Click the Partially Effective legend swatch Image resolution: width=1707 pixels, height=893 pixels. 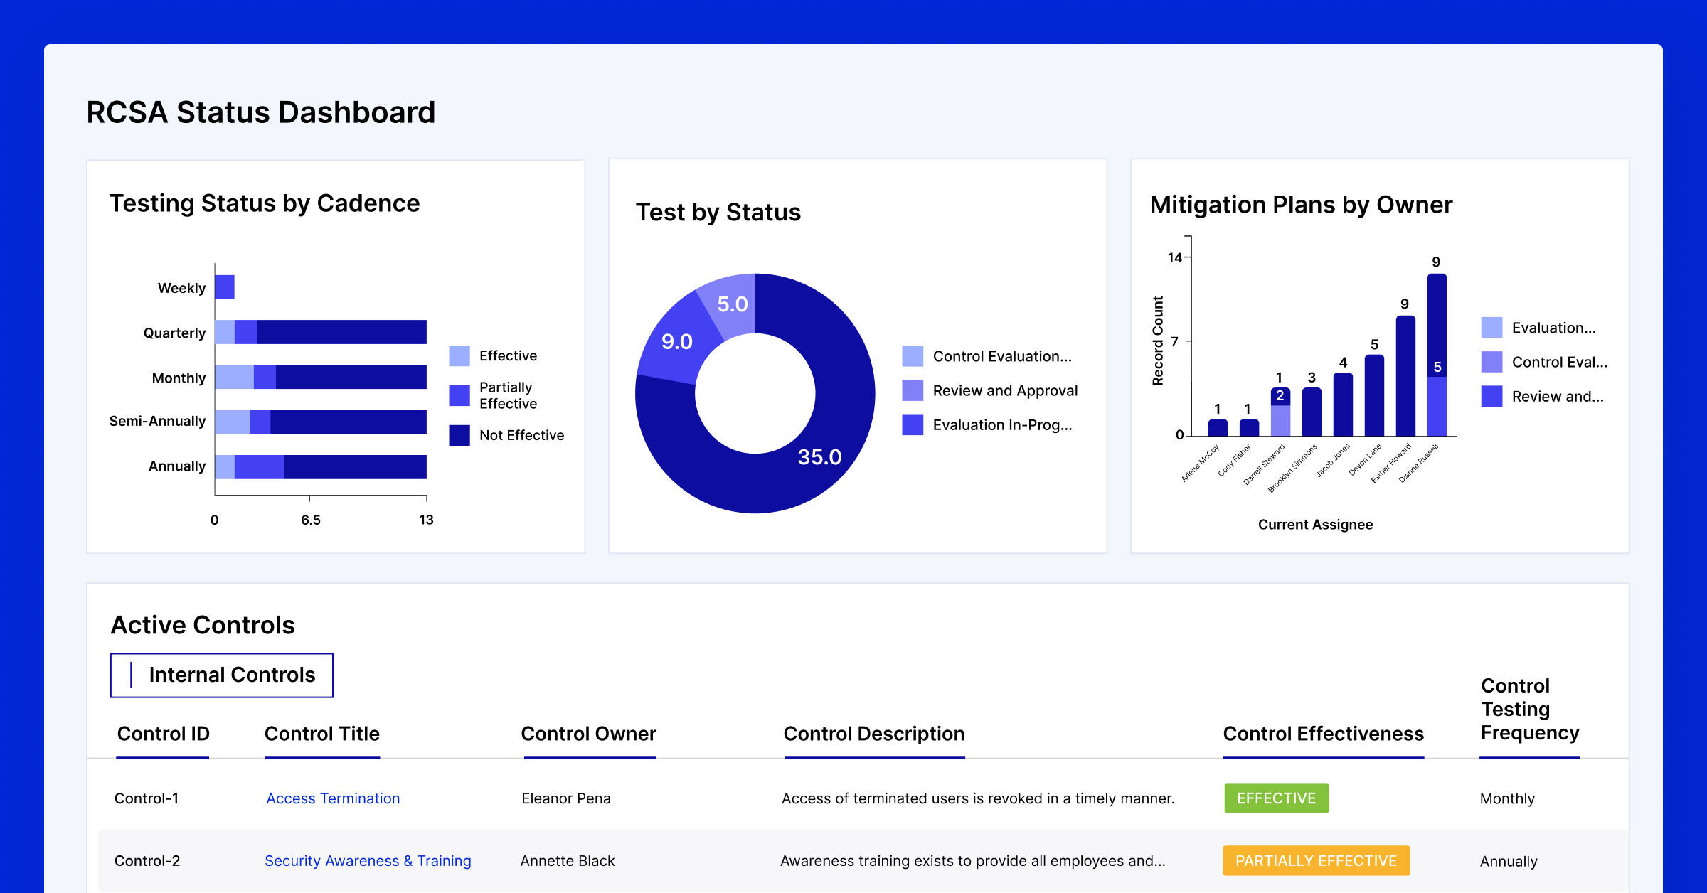pos(458,395)
